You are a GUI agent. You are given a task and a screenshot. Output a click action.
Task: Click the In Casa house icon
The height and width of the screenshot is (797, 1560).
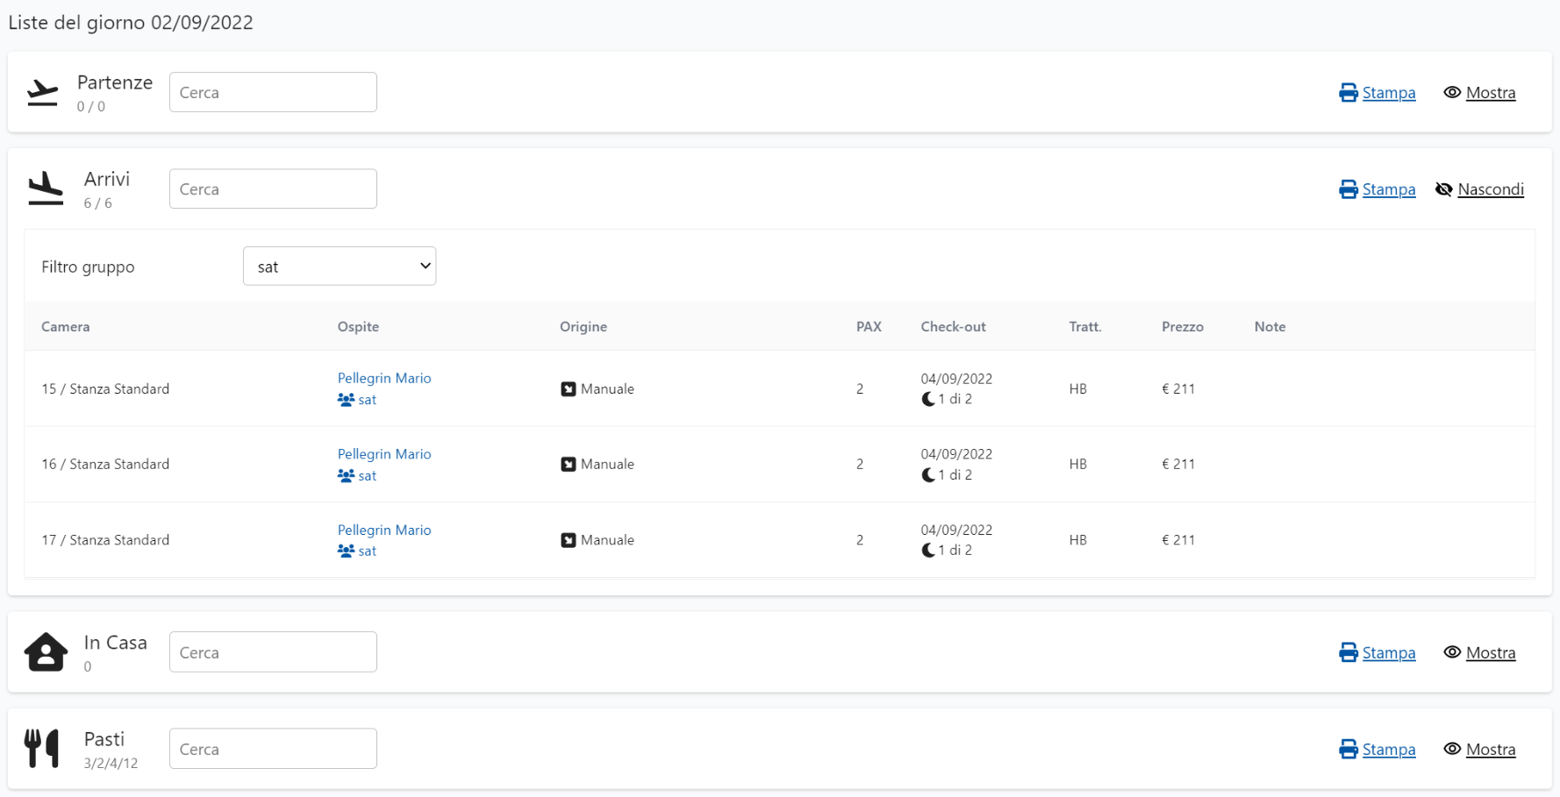[x=46, y=652]
